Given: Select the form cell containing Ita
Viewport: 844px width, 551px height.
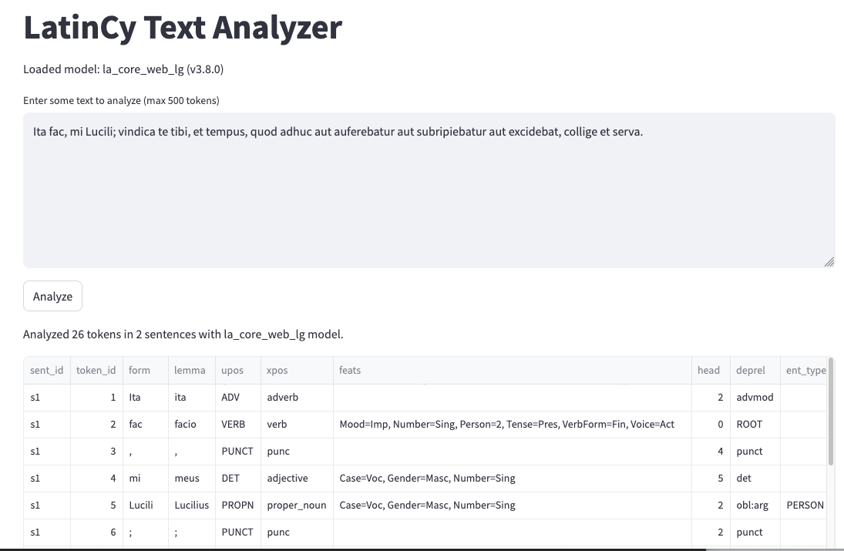Looking at the screenshot, I should [x=135, y=398].
